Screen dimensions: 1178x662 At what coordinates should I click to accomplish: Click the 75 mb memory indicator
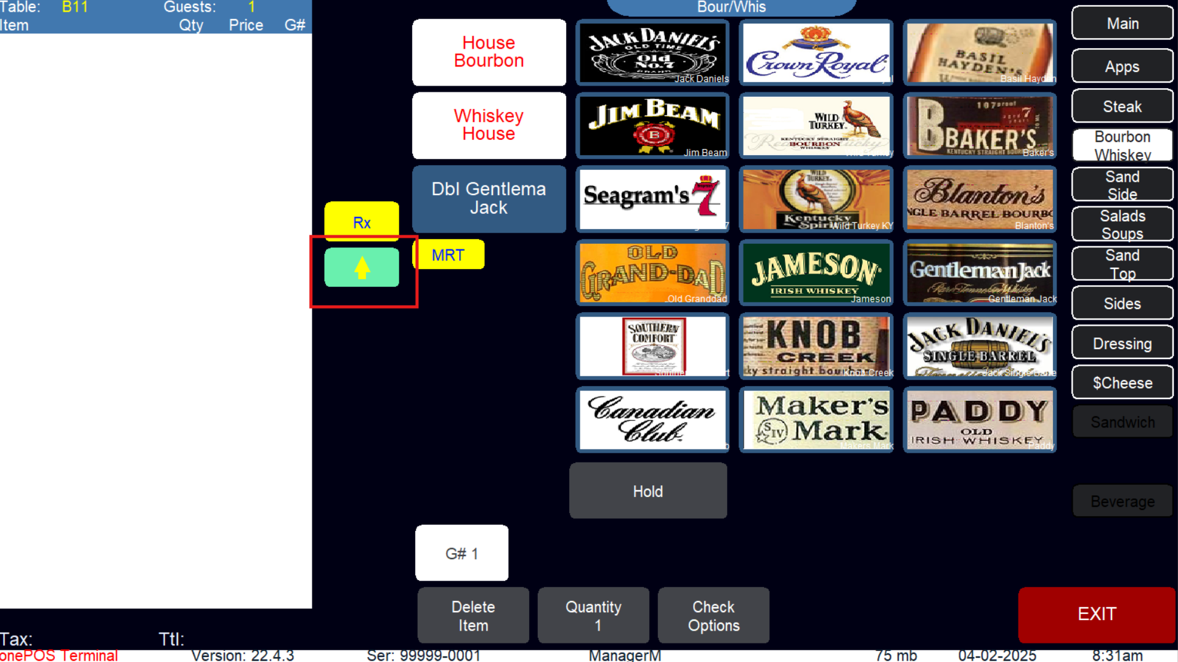(x=896, y=655)
